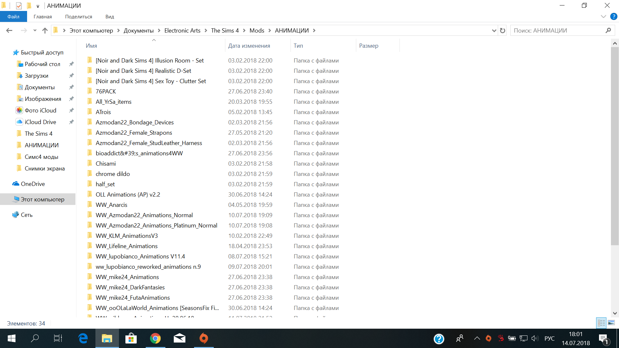Open Origin app from taskbar
This screenshot has width=619, height=348.
coord(203,338)
